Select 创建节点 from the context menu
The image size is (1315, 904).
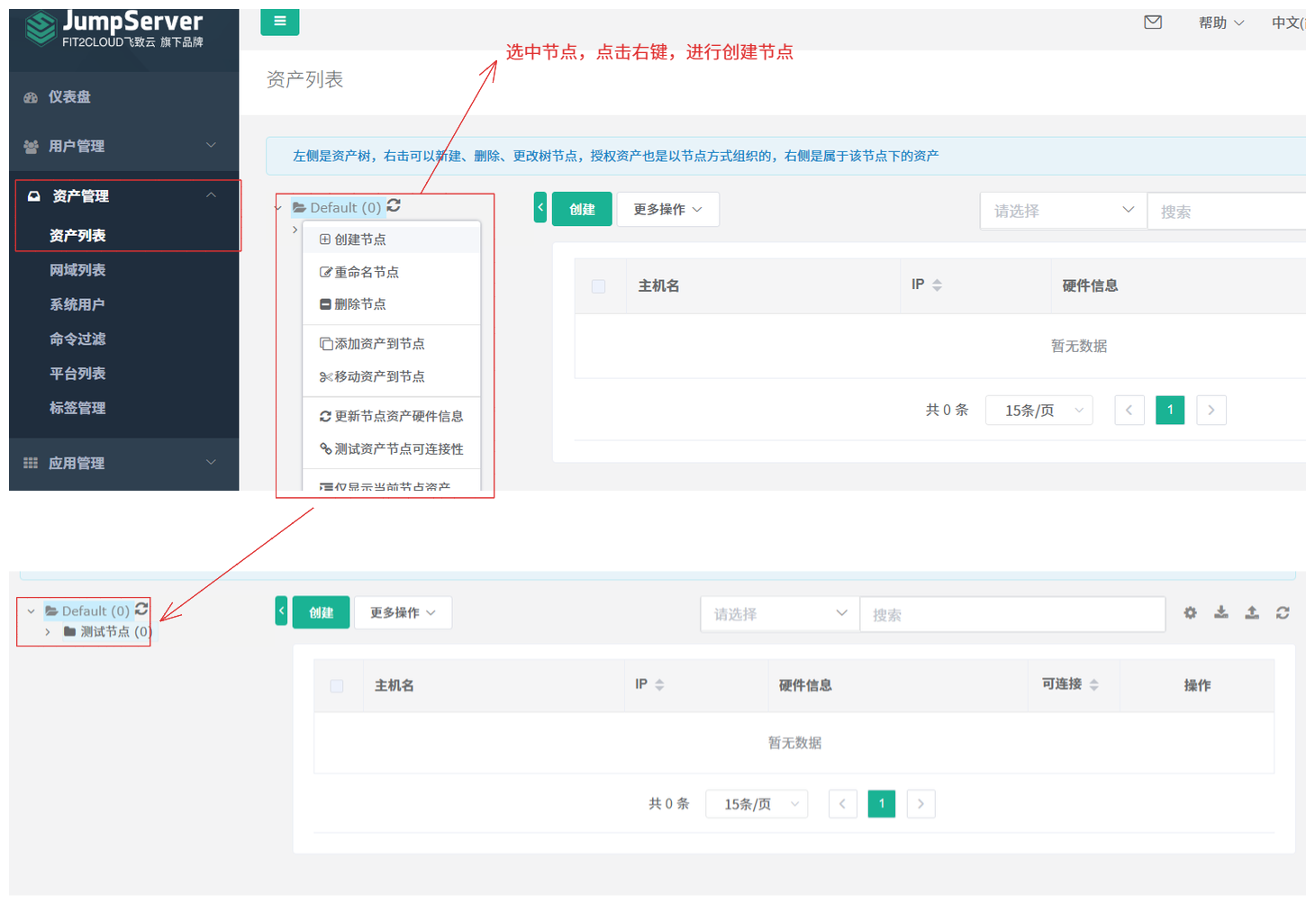pos(360,240)
